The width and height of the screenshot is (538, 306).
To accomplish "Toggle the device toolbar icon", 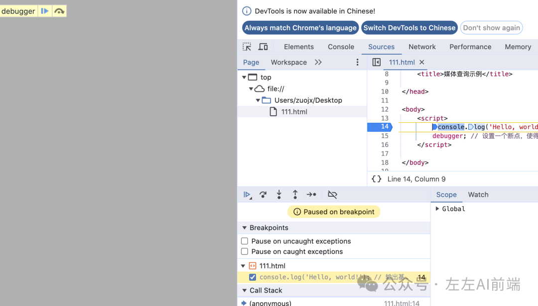I will coord(263,47).
